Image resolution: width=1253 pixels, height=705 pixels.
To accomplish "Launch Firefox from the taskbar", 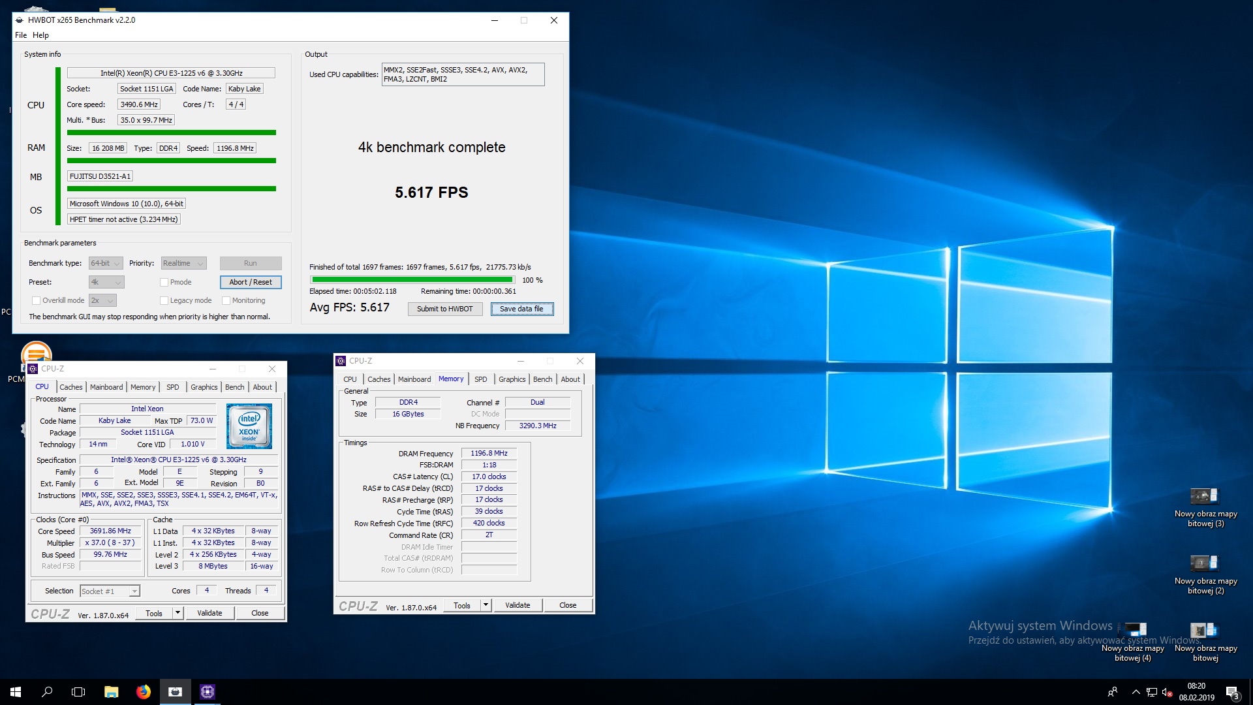I will (x=144, y=692).
